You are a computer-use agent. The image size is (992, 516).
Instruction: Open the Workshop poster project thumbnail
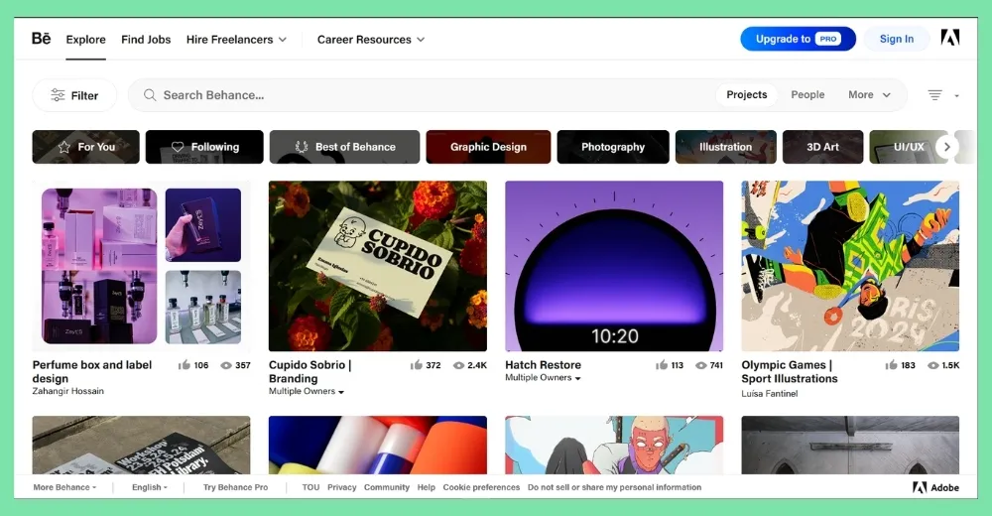[141, 446]
